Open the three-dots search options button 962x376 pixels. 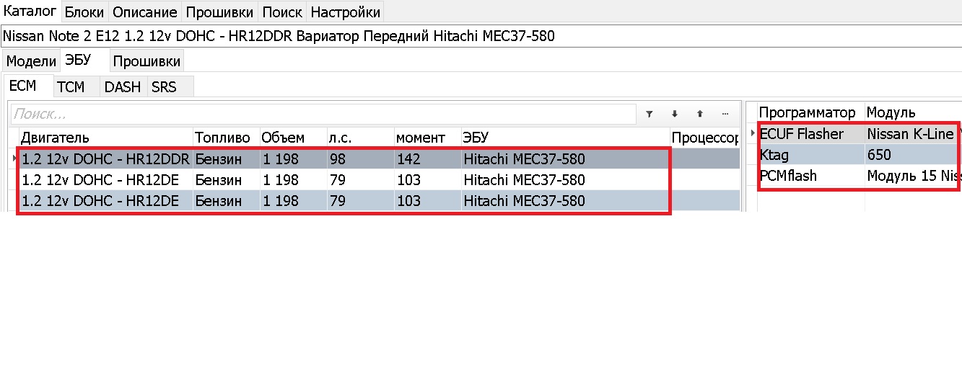(x=725, y=114)
